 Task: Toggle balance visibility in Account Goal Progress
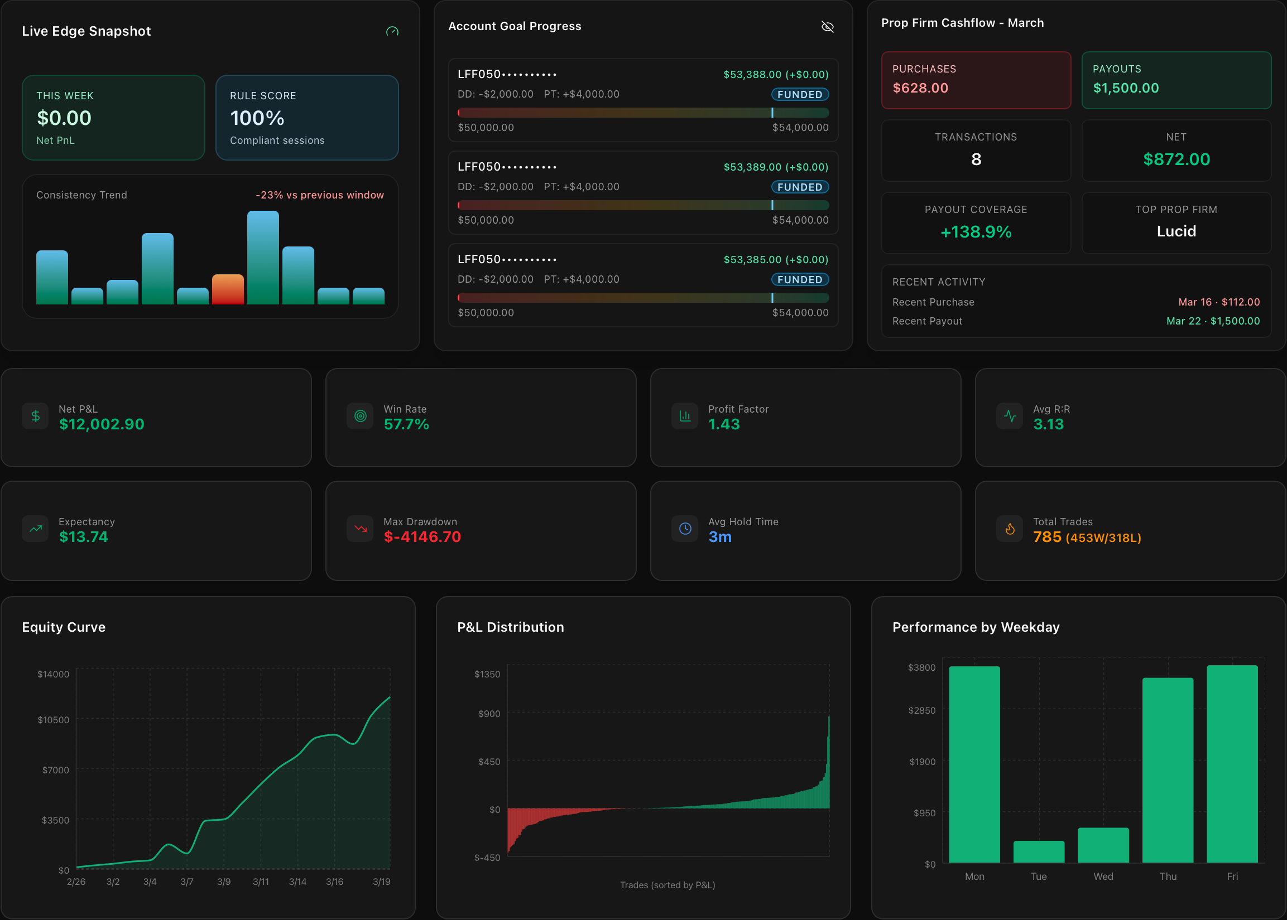[828, 27]
